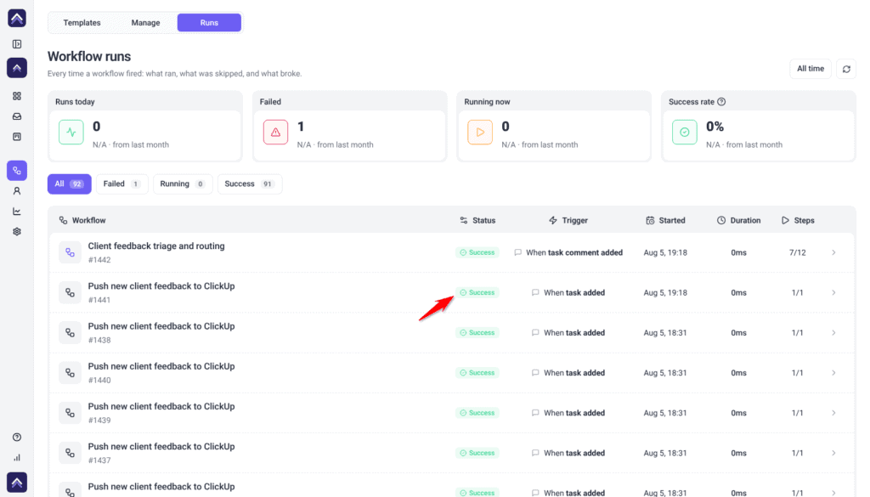
Task: Select the highlighted workflows icon in sidebar
Action: pos(17,171)
